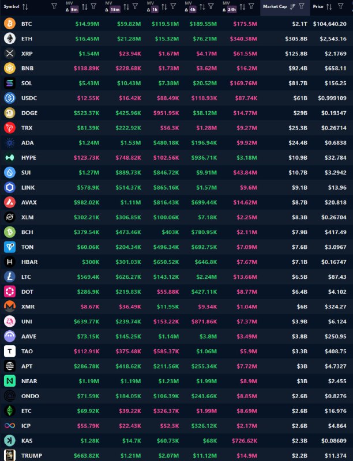The height and width of the screenshot is (461, 353).
Task: Open the Symbol column filter
Action: (54, 6)
